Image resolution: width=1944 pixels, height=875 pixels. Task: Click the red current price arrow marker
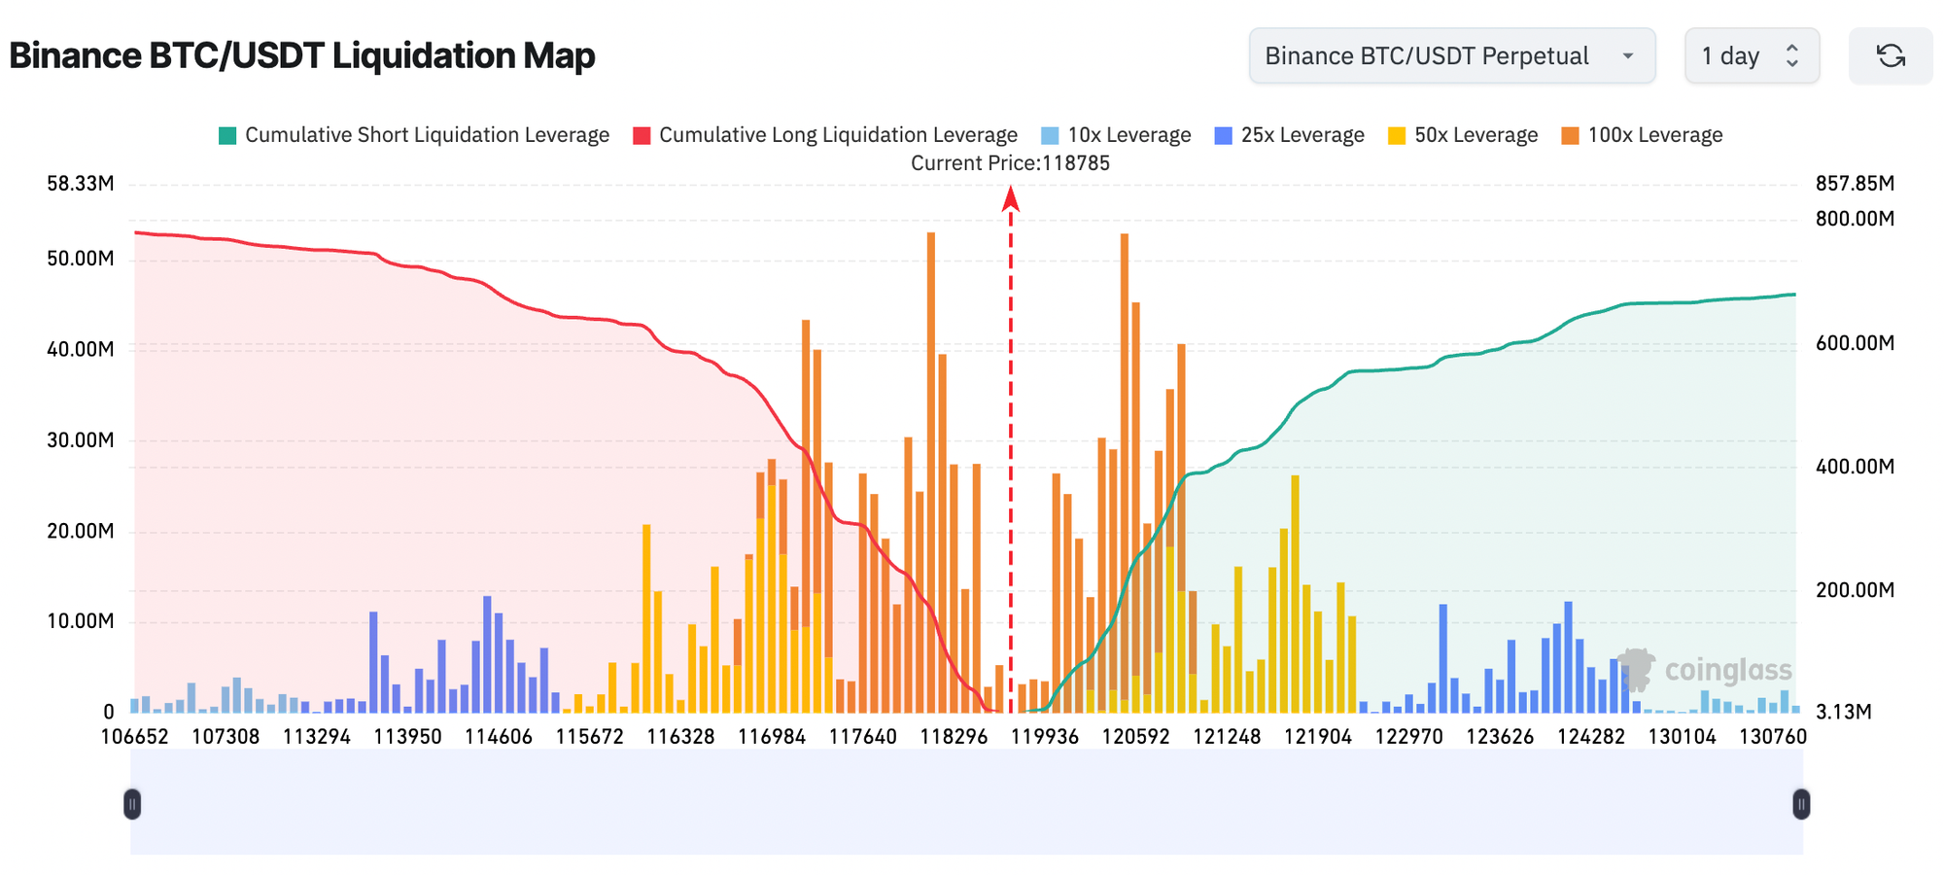click(1011, 199)
